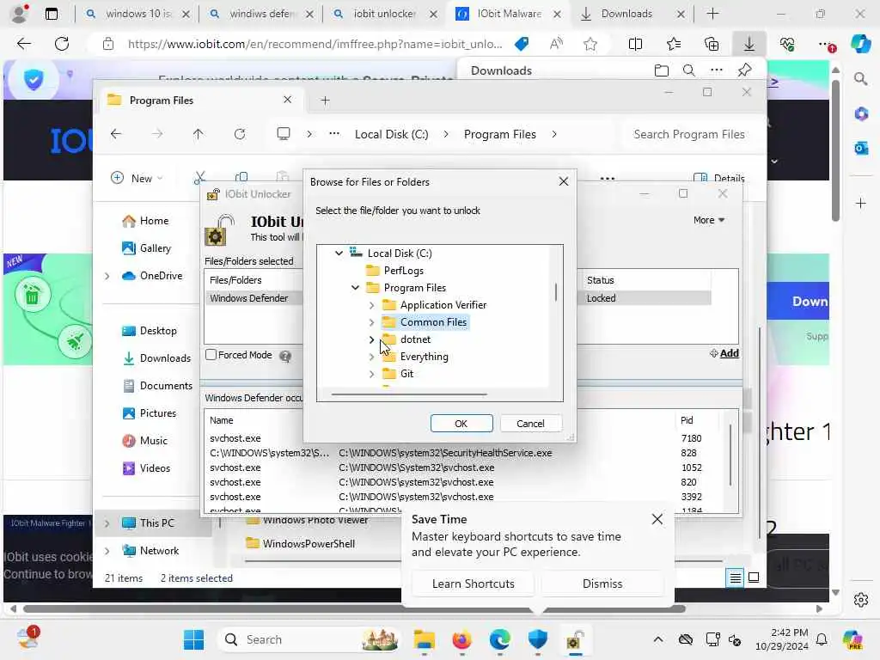
Task: Select the SecurityHealthService.exe process row
Action: [x=445, y=453]
